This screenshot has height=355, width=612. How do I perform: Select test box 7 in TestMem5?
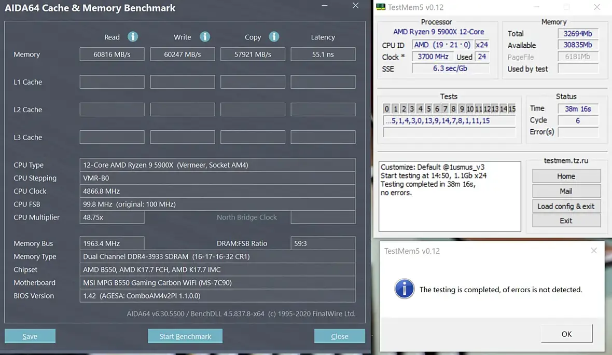(445, 108)
